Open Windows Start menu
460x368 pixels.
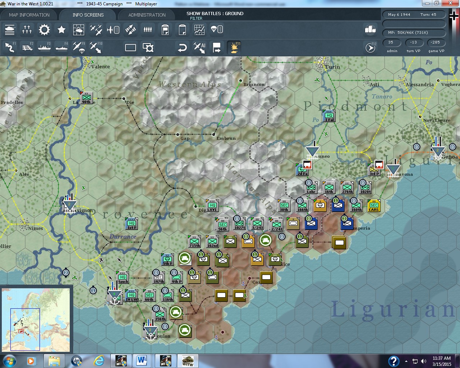(x=10, y=360)
